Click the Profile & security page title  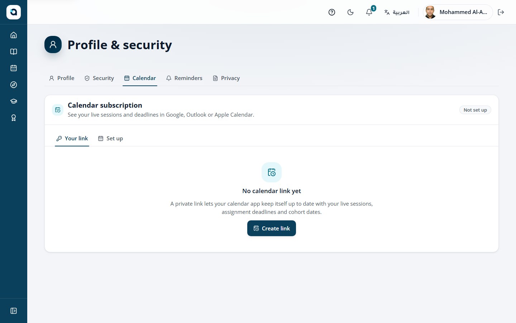click(x=120, y=45)
